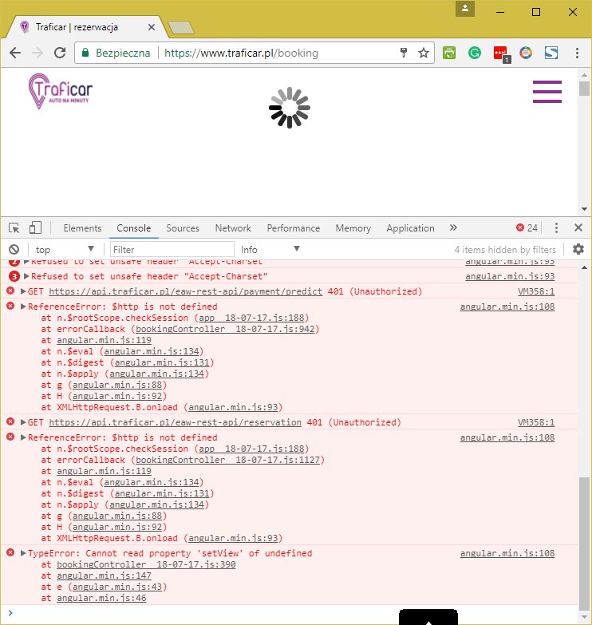
Task: Bookmark this page with the star
Action: pos(424,53)
